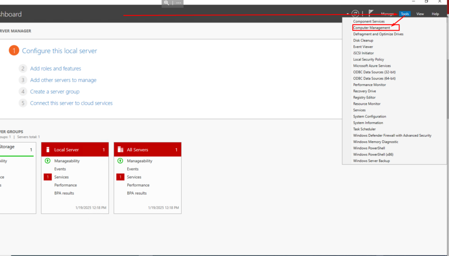Click Configure this local server link
This screenshot has height=256, width=449.
click(60, 51)
